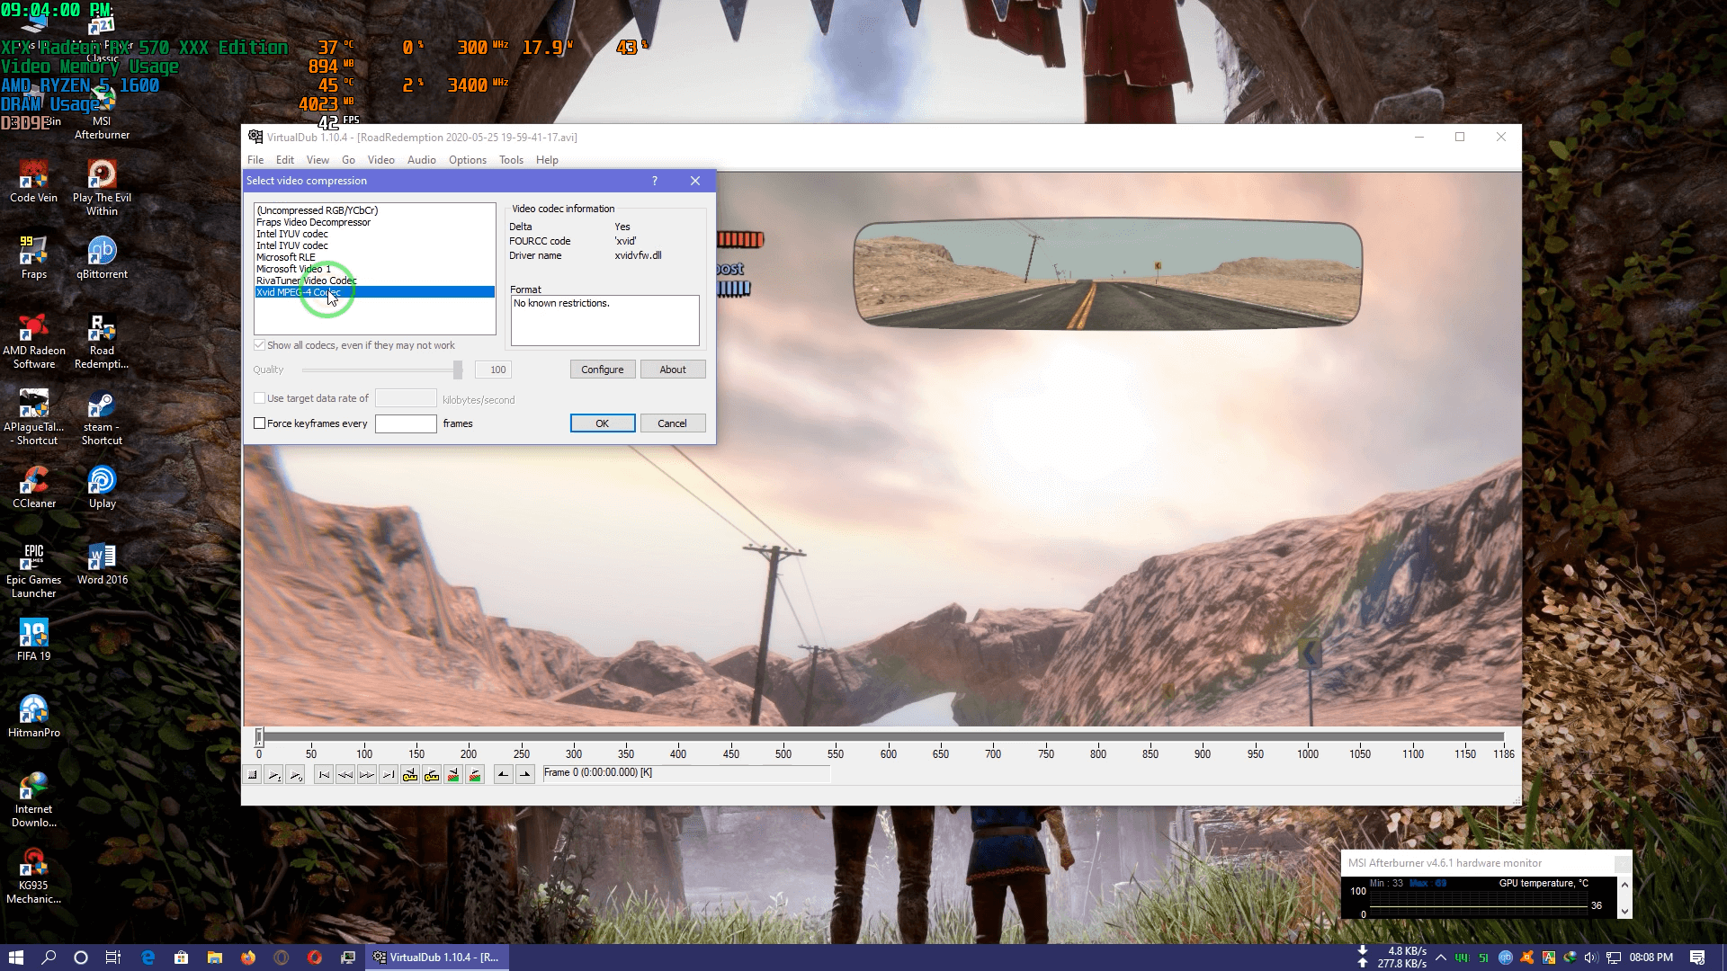Select Microsoft Video 1 codec
This screenshot has width=1727, height=971.
click(x=374, y=269)
